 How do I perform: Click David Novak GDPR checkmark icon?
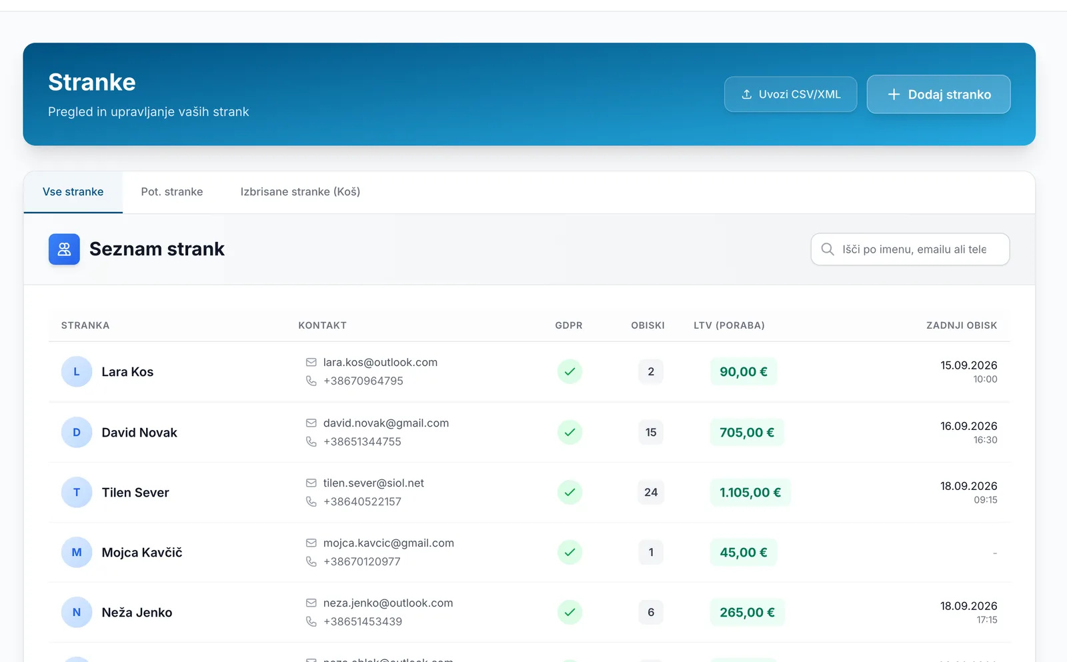click(570, 432)
